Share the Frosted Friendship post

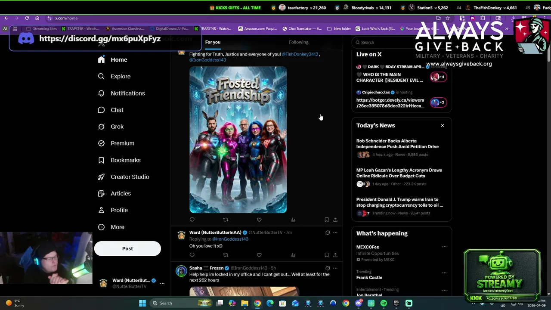[x=335, y=220]
